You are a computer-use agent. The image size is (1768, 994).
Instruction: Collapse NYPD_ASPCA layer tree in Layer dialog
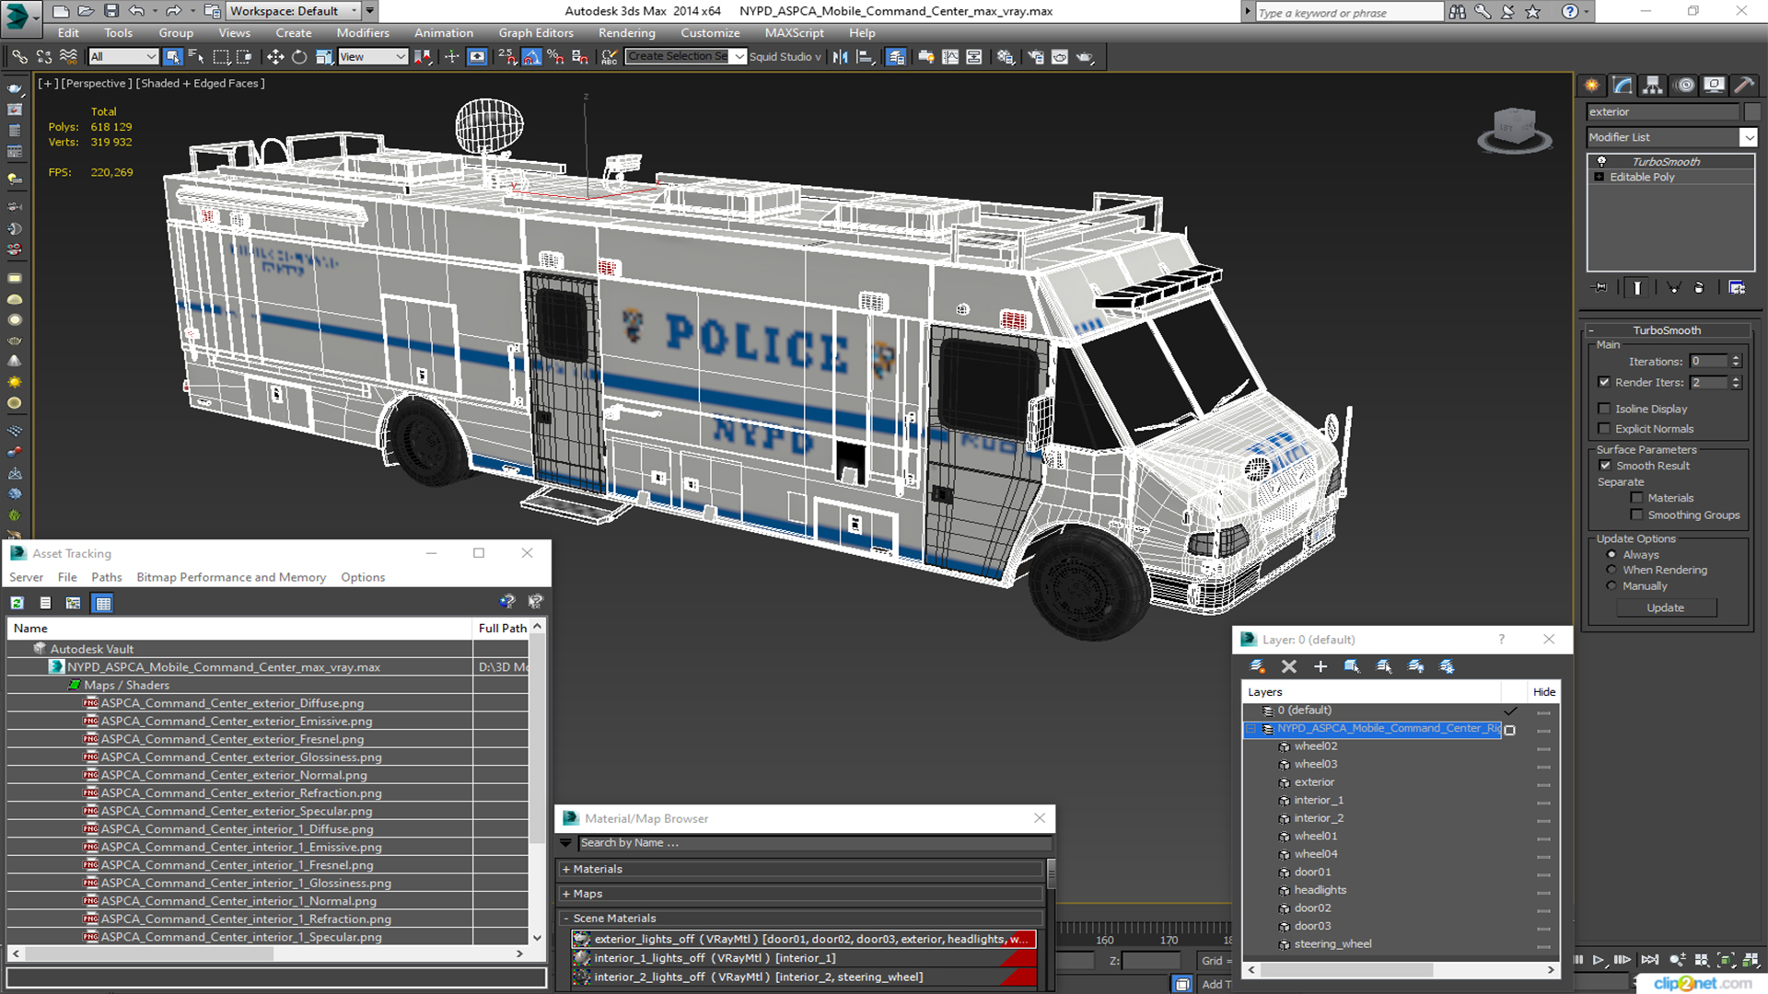point(1250,729)
